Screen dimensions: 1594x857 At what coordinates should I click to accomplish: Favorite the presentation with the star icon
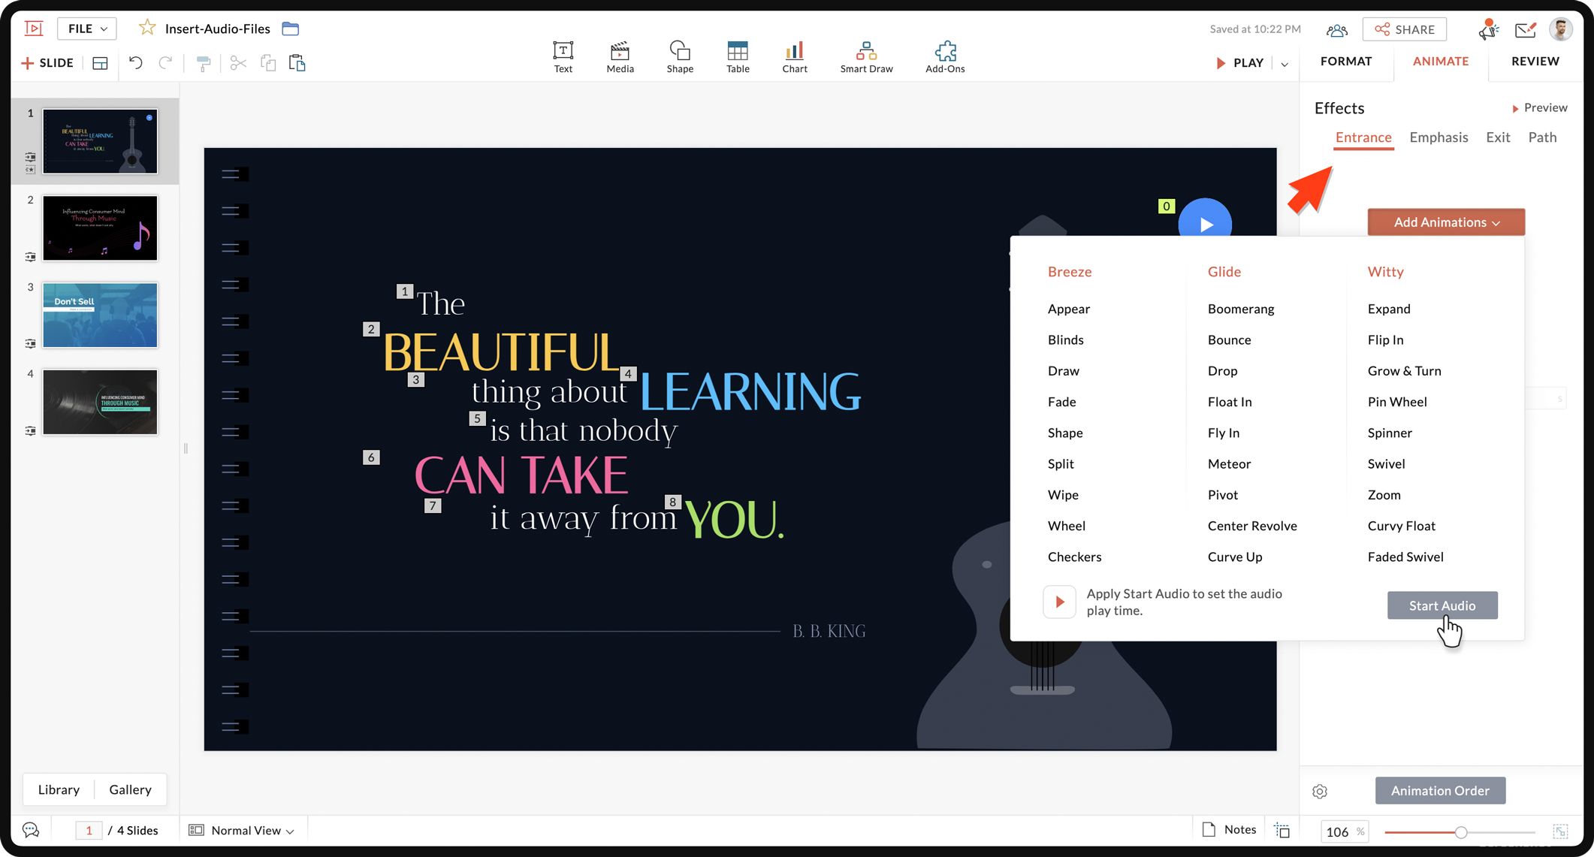tap(147, 29)
